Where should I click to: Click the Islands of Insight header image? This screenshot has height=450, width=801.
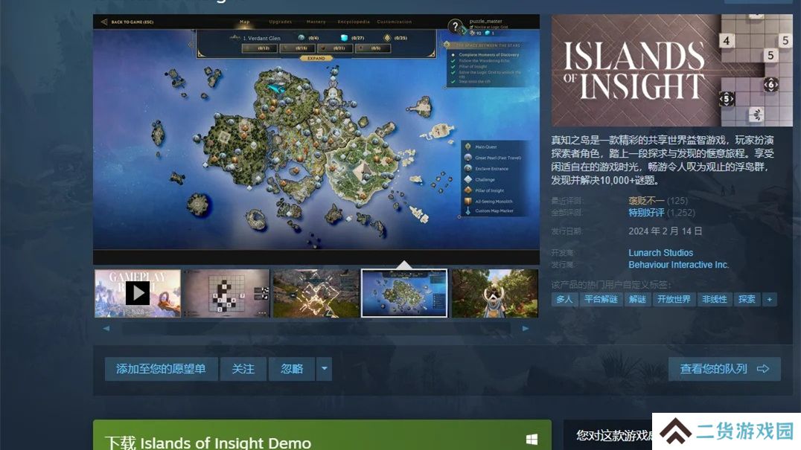tap(671, 71)
